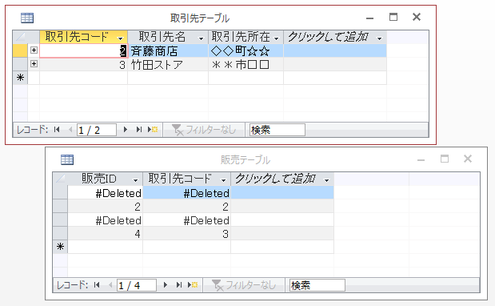Select the ＊＊市□□ address cell
495x306 pixels.
point(246,65)
